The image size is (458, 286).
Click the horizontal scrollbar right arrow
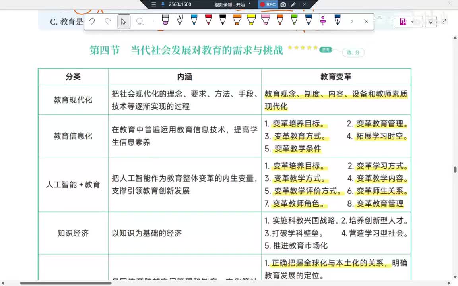(449, 283)
